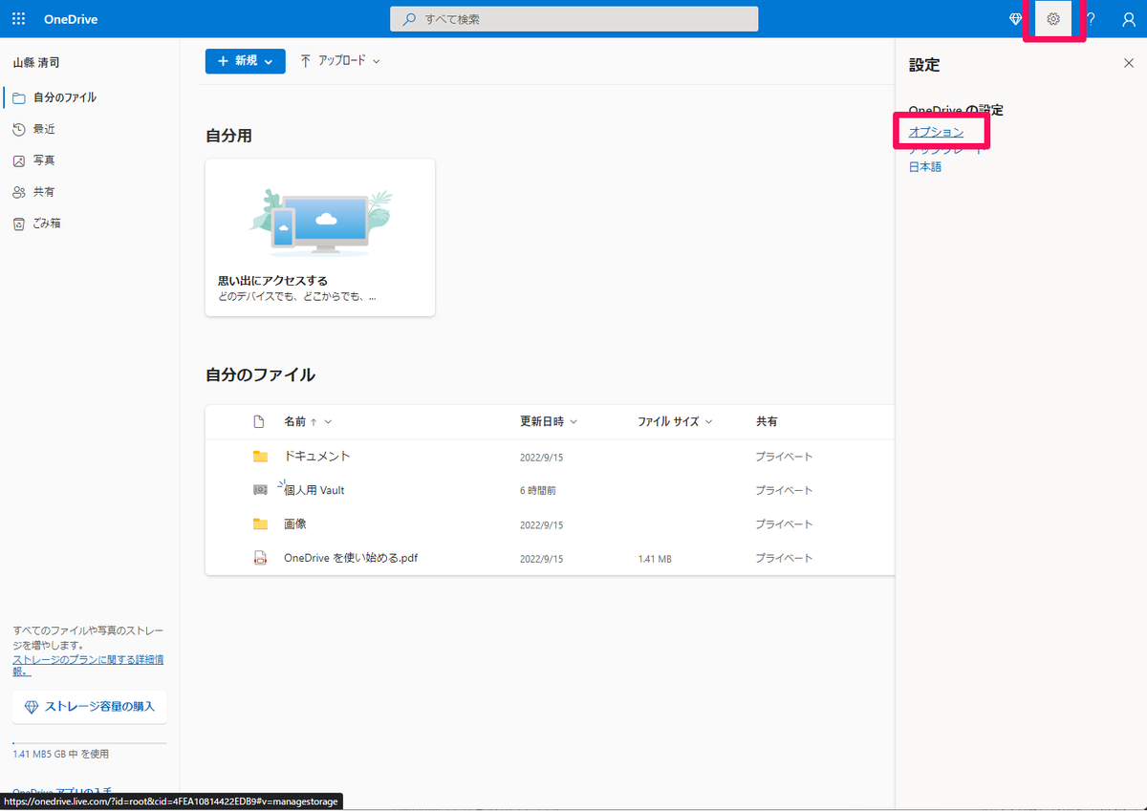Screen dimensions: 1147x811
Task: Click the 画像 folder icon
Action: pyautogui.click(x=260, y=524)
